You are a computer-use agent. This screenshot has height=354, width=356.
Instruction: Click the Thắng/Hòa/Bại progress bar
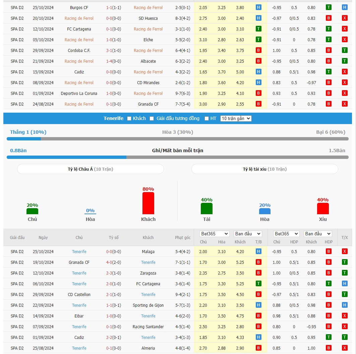pos(178,139)
